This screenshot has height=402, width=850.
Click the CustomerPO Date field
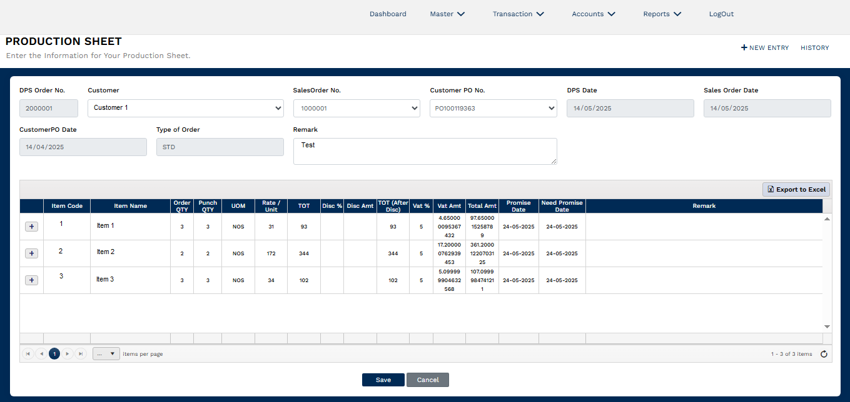click(x=83, y=147)
